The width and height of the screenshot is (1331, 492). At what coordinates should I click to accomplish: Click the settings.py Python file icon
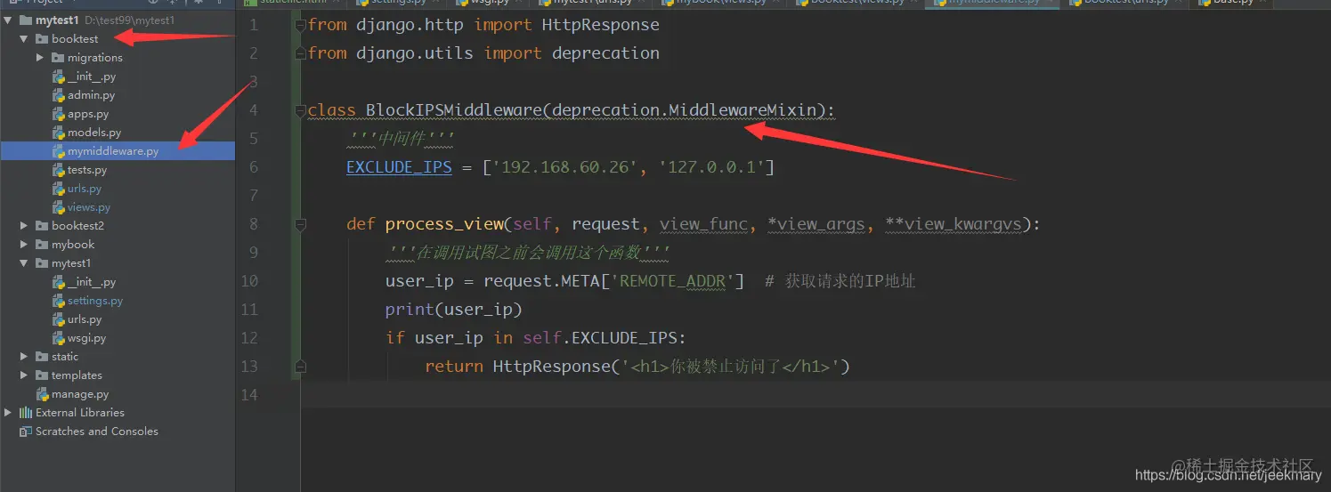(59, 301)
